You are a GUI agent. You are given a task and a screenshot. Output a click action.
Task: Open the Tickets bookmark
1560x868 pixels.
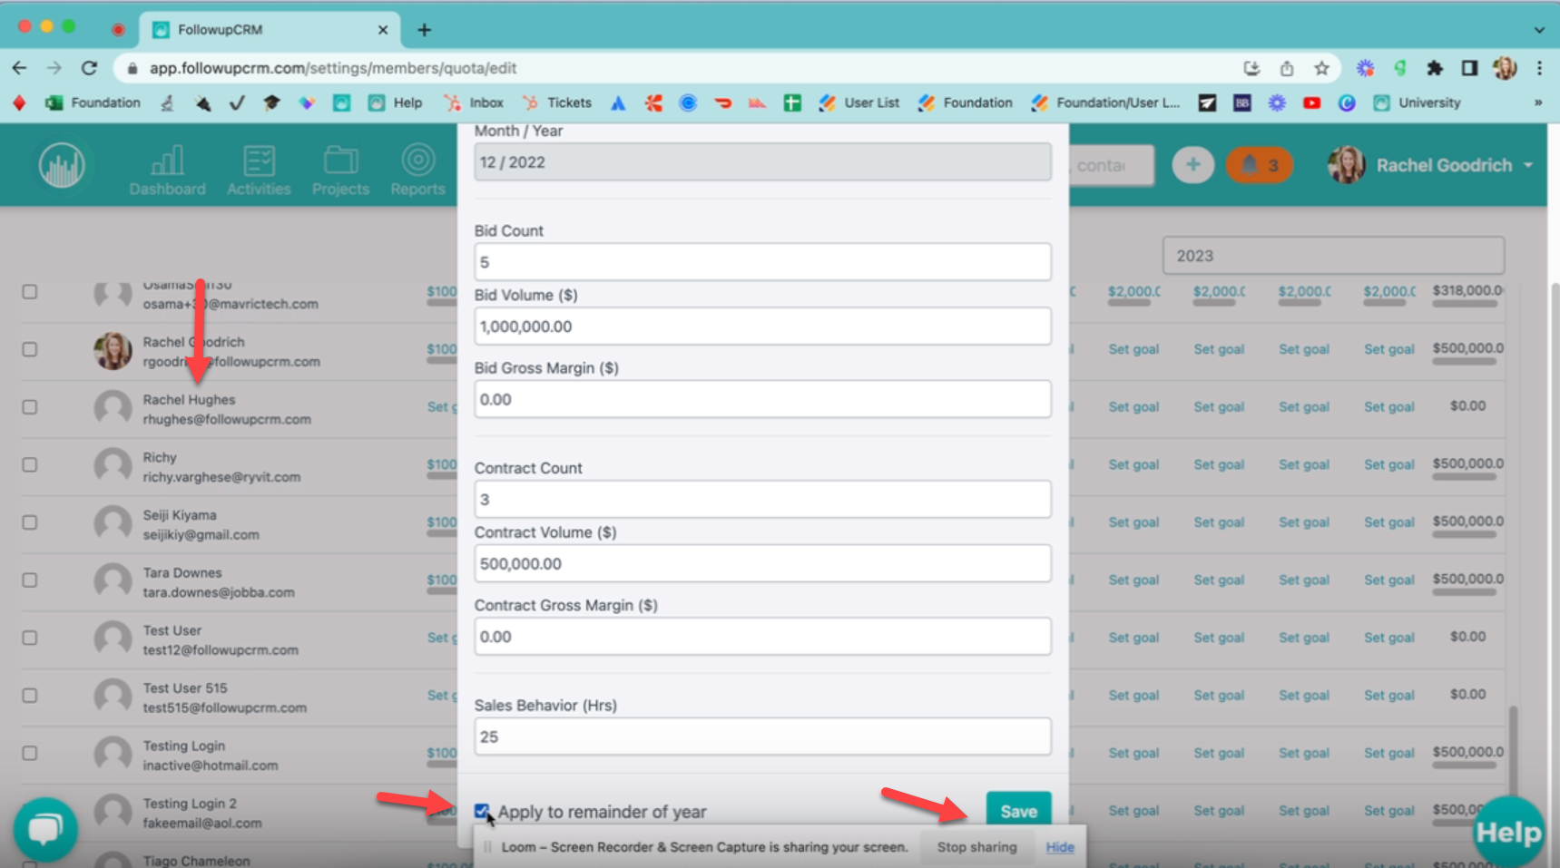tap(556, 102)
